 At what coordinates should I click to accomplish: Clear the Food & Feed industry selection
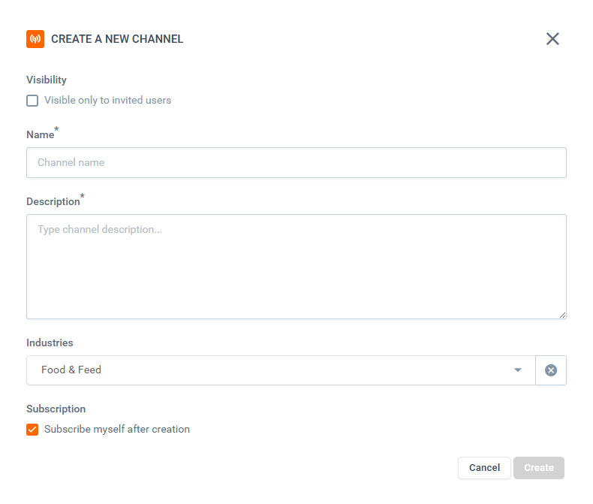[x=551, y=370]
